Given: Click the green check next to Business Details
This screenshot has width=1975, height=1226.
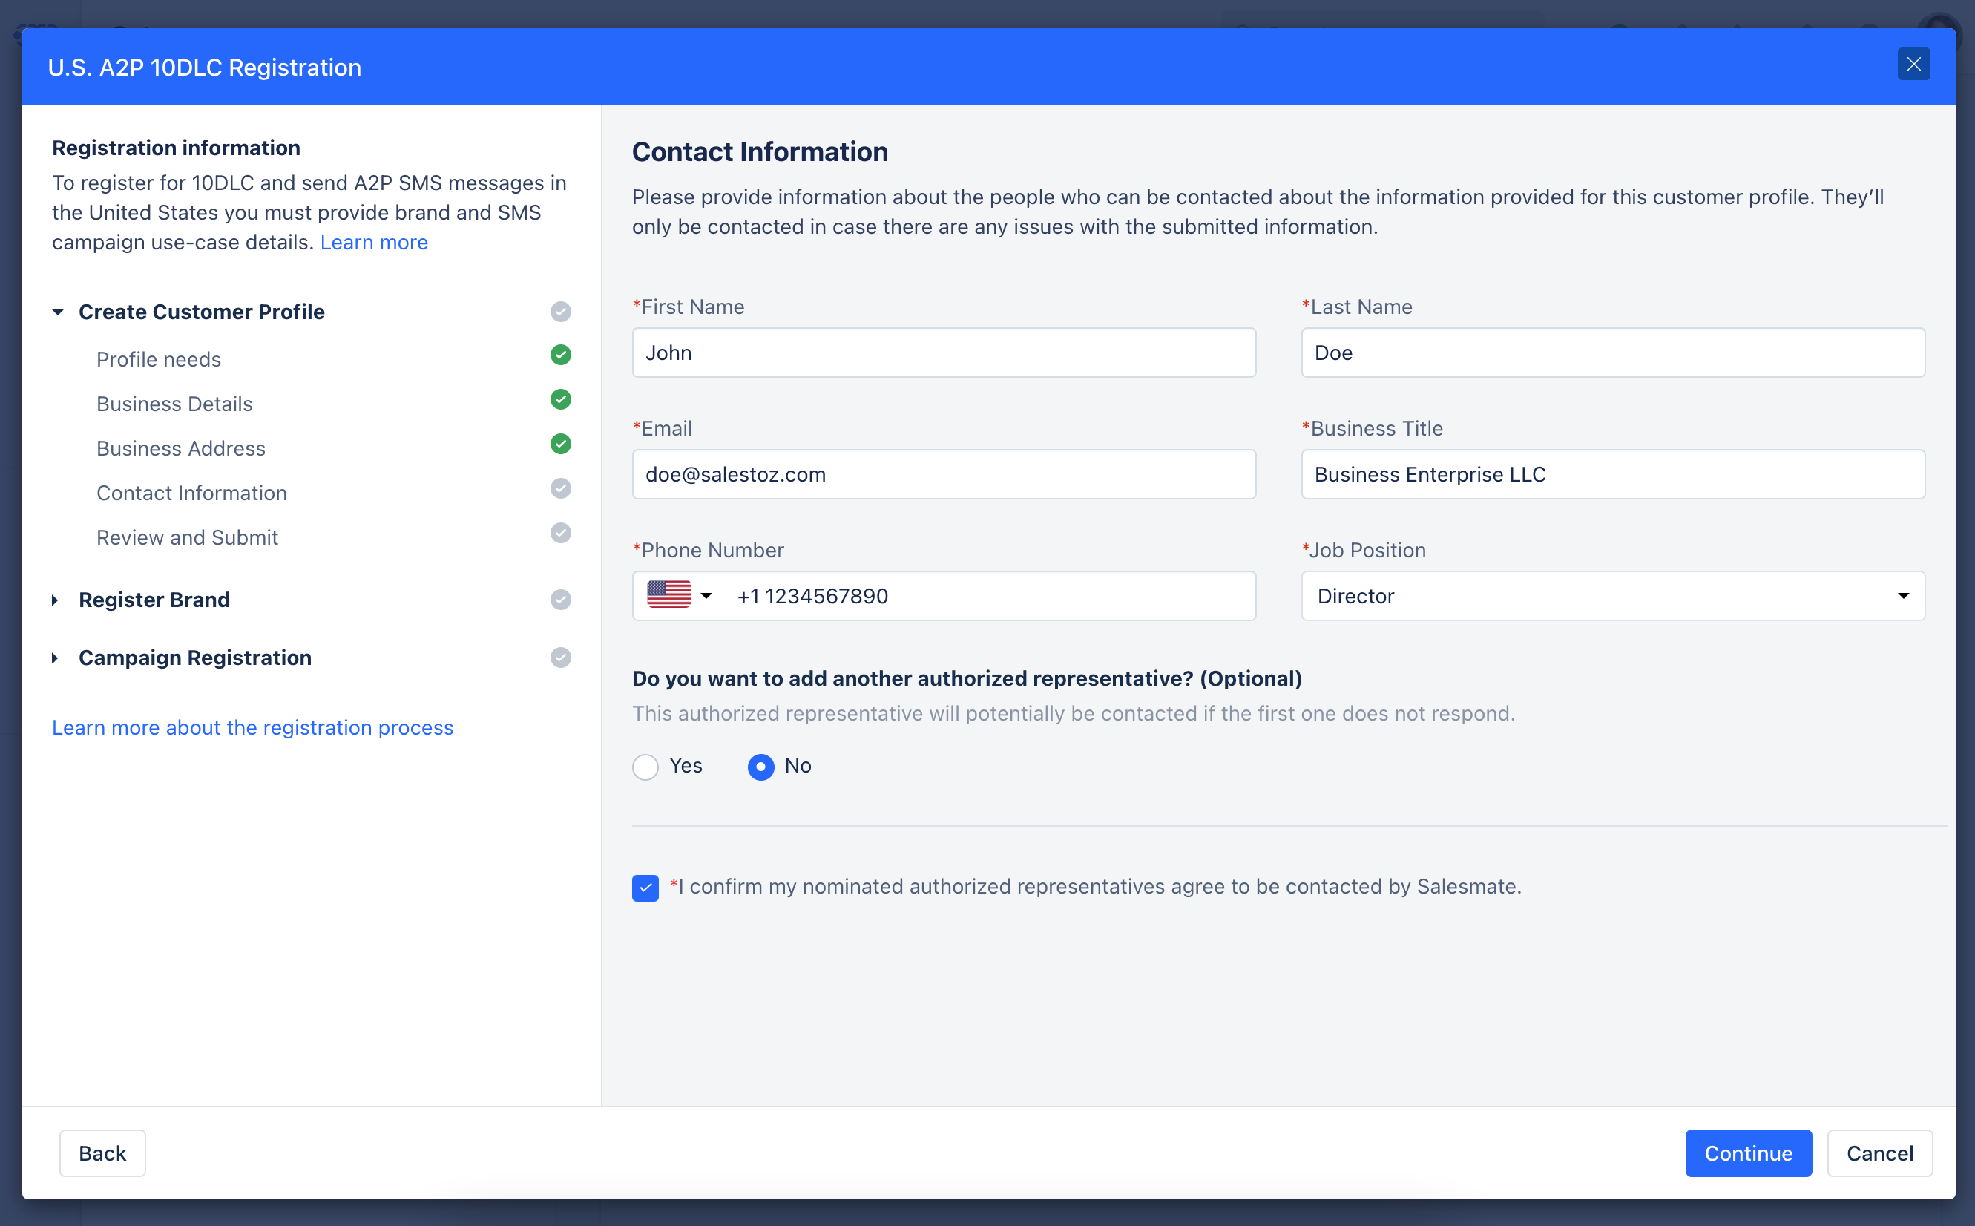Looking at the screenshot, I should (x=560, y=400).
